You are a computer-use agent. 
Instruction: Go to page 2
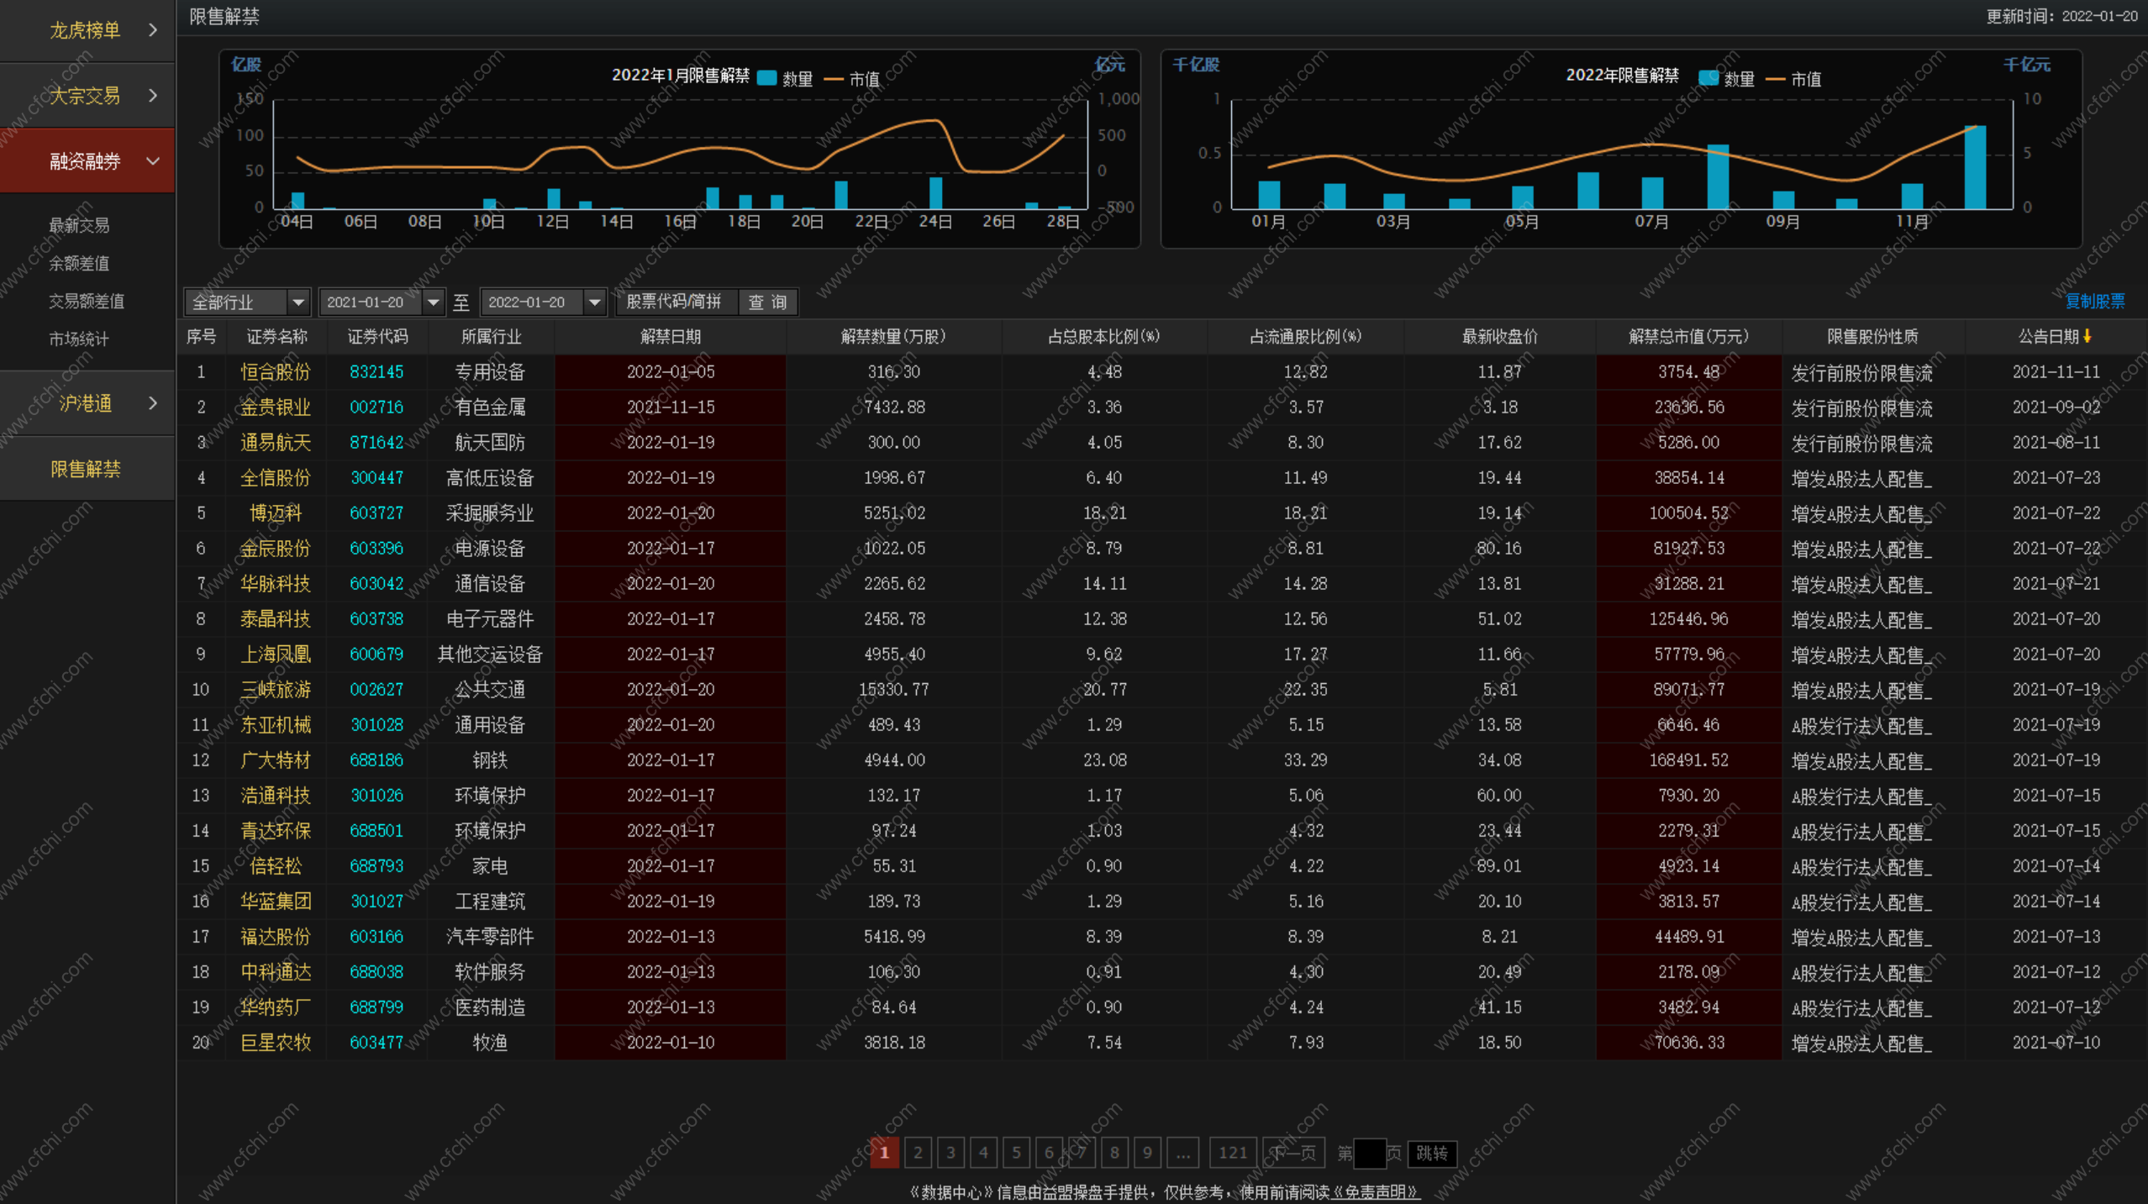(918, 1153)
